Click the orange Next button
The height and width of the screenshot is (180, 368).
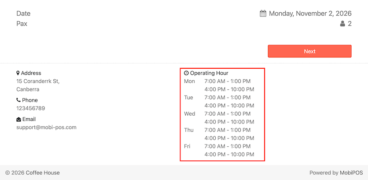(x=309, y=51)
